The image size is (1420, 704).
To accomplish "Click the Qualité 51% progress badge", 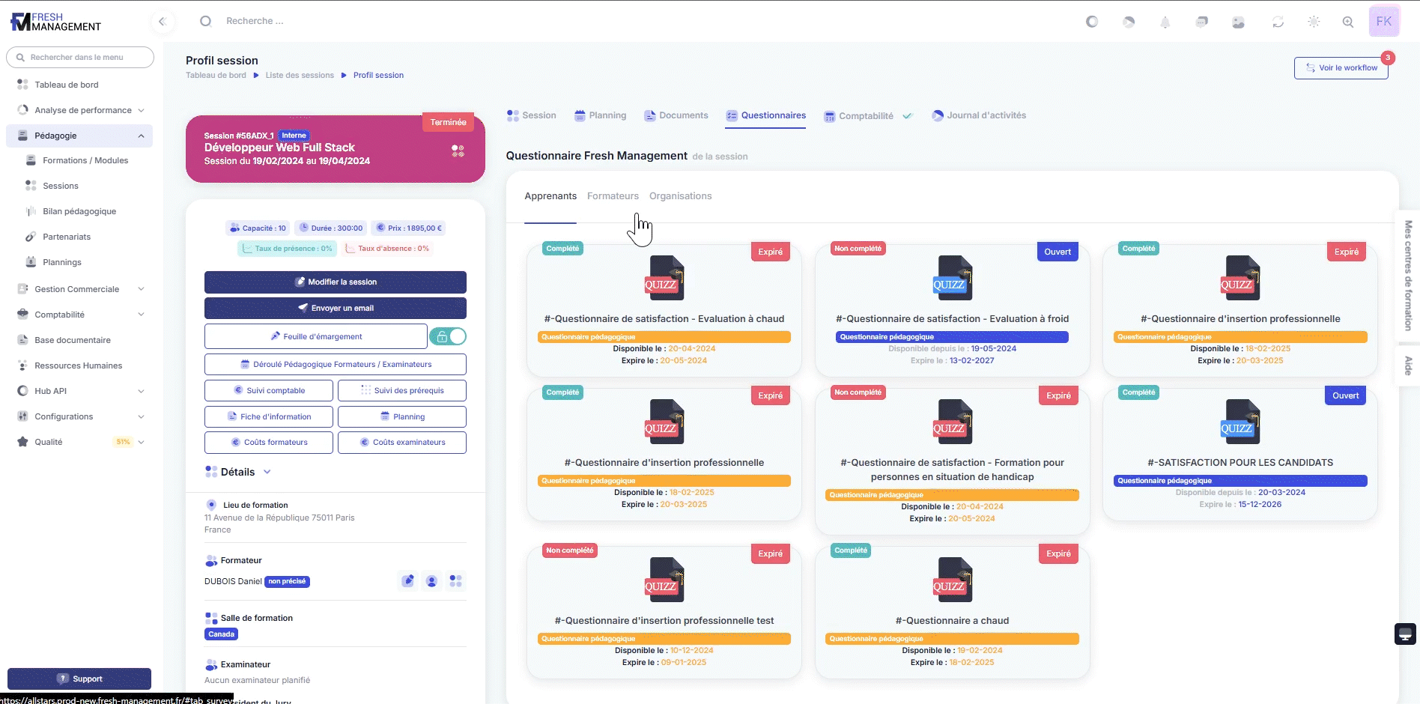I will click(123, 442).
